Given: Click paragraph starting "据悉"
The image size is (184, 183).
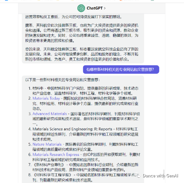Looking at the screenshot, I should point(82,33).
